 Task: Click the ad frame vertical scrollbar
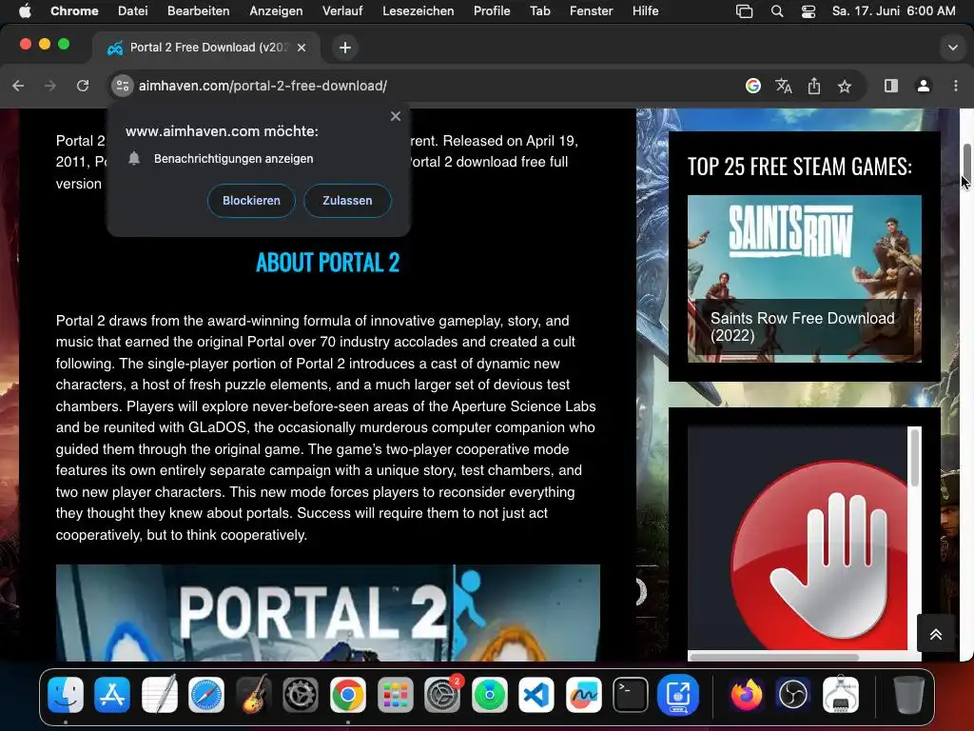click(914, 457)
